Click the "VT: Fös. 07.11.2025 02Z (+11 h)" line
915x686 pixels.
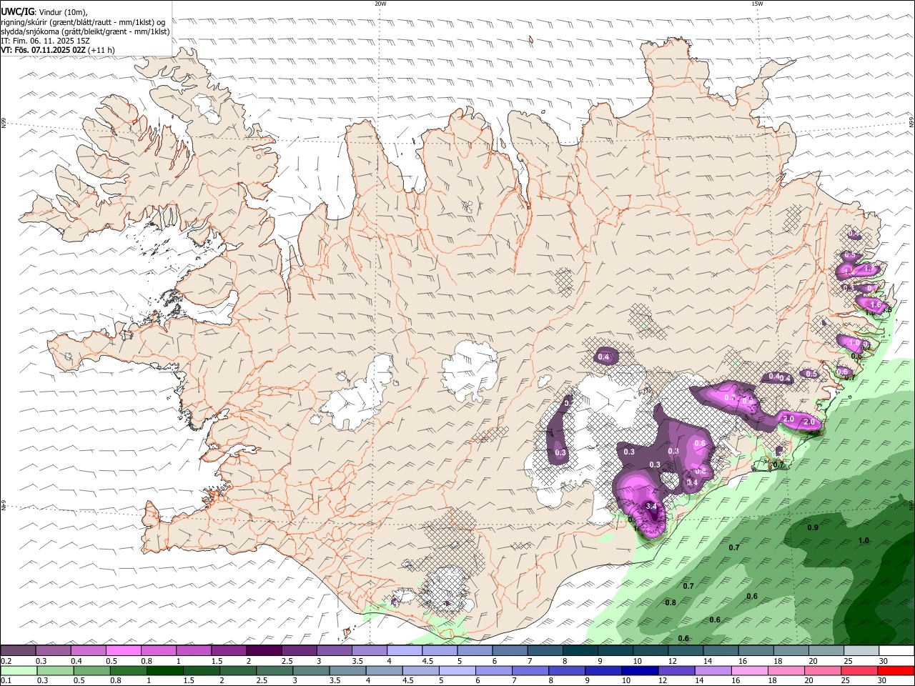click(x=58, y=50)
